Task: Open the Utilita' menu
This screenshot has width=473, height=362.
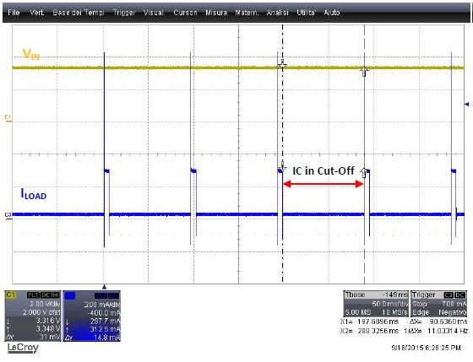Action: tap(306, 13)
